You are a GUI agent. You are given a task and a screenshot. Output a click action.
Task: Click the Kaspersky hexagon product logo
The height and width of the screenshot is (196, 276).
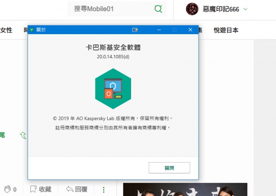click(113, 89)
